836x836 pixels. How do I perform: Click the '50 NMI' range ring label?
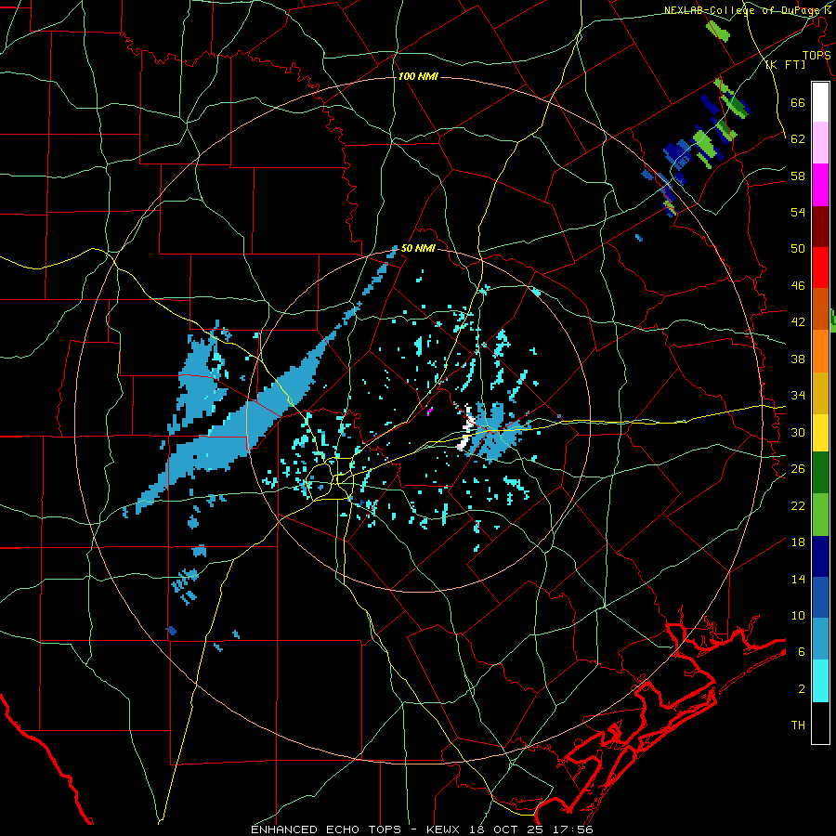tap(418, 248)
